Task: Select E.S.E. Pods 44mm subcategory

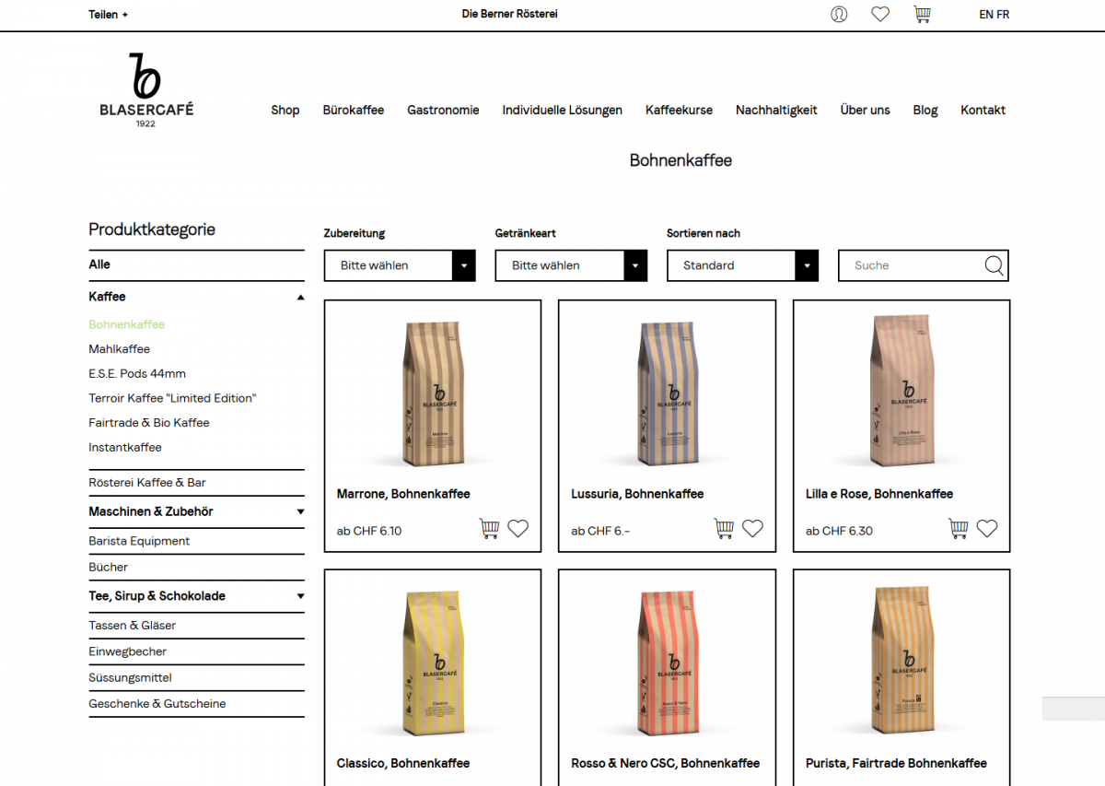Action: click(x=137, y=373)
